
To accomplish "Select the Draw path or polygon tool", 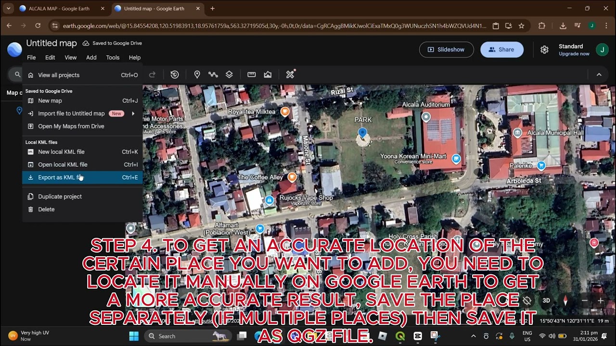I will pyautogui.click(x=213, y=74).
